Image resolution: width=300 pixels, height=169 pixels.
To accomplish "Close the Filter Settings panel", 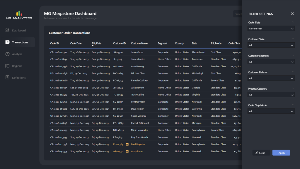I will coord(292,14).
